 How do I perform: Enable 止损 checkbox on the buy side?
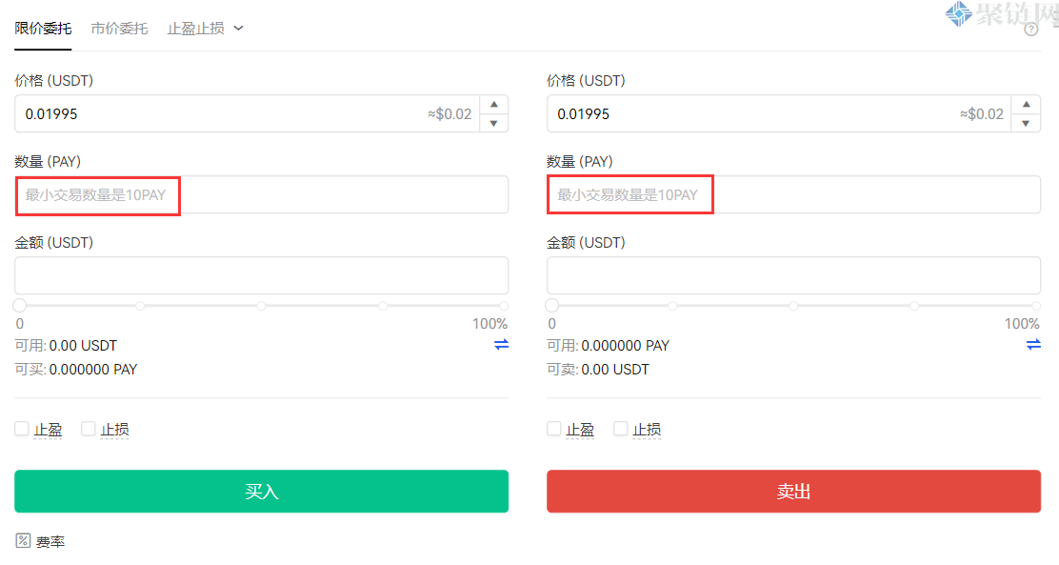[88, 429]
